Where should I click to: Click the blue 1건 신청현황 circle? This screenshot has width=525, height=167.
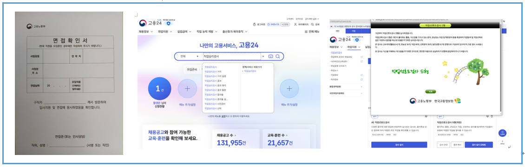tap(159, 89)
